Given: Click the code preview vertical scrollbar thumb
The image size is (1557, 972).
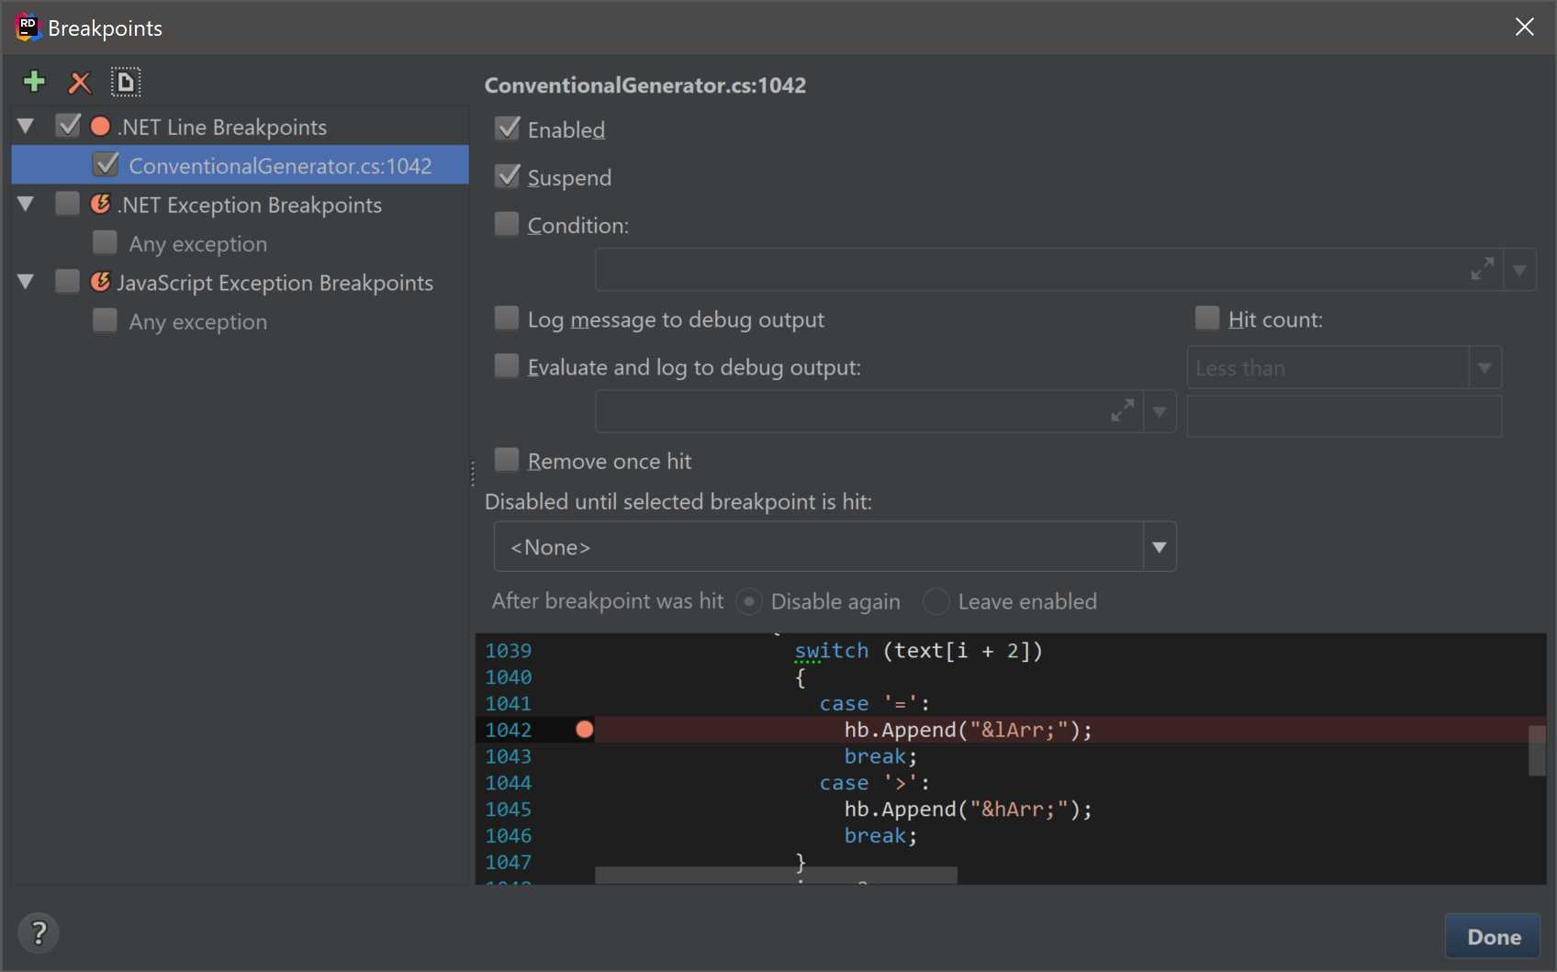Looking at the screenshot, I should coord(1537,751).
